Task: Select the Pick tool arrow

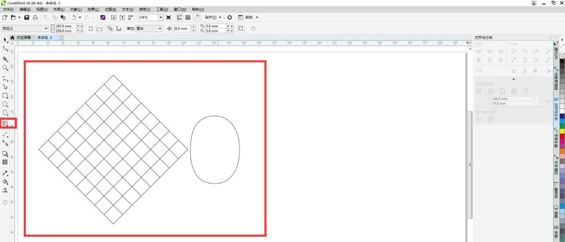Action: [x=5, y=40]
